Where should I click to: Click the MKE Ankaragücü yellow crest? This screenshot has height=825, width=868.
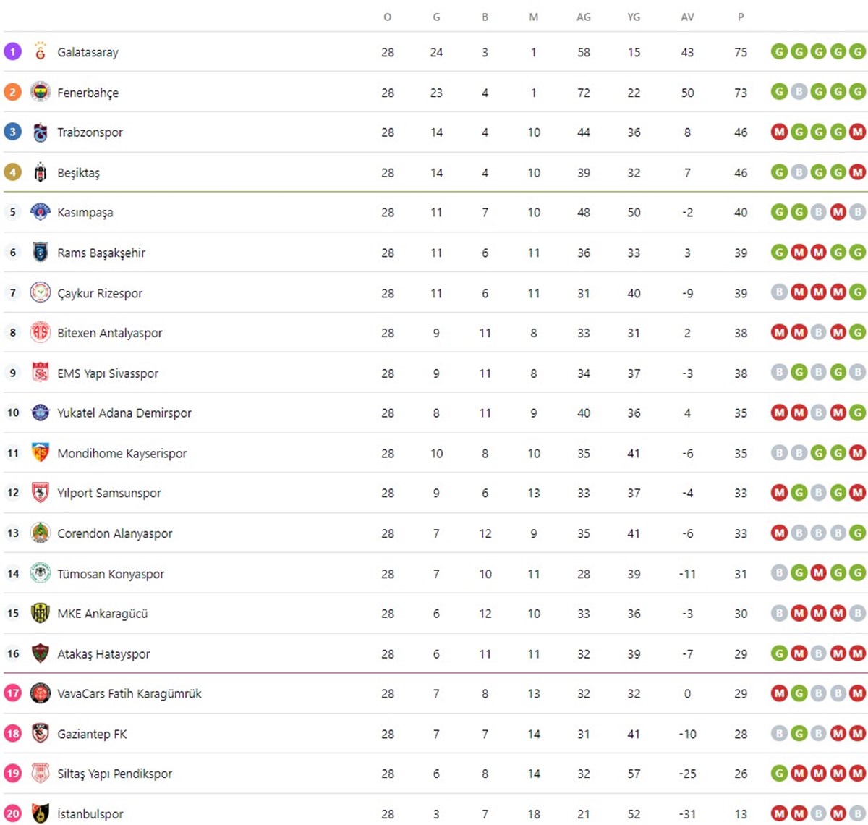tap(41, 613)
